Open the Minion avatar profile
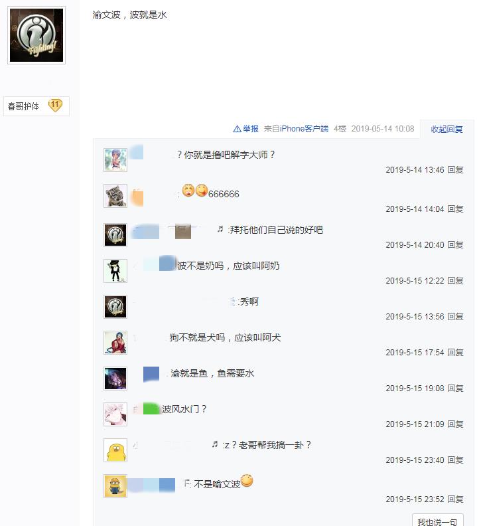 click(115, 486)
